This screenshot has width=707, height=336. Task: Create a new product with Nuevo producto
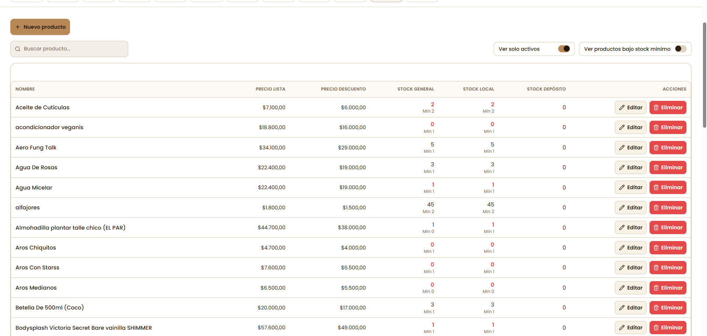coord(40,27)
